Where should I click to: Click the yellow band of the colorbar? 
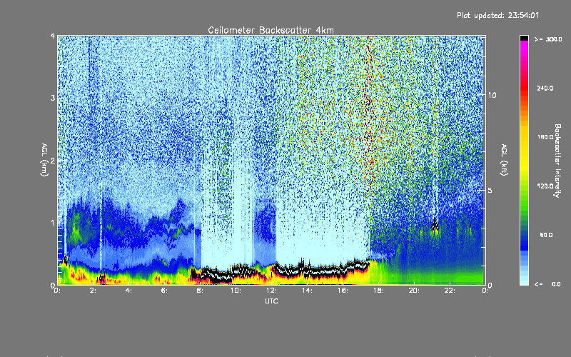524,149
